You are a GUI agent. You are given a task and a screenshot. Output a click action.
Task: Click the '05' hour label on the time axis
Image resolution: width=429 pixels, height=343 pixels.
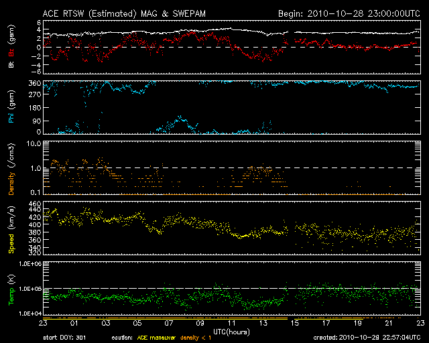click(137, 324)
